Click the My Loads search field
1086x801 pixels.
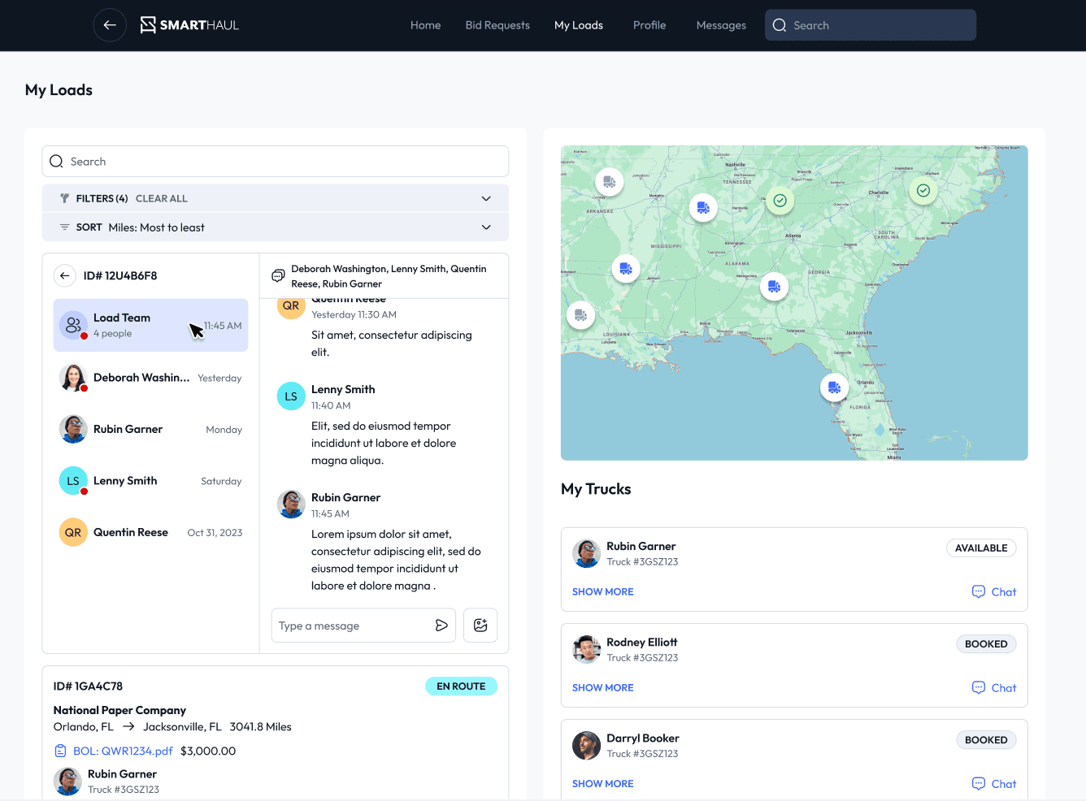(276, 162)
